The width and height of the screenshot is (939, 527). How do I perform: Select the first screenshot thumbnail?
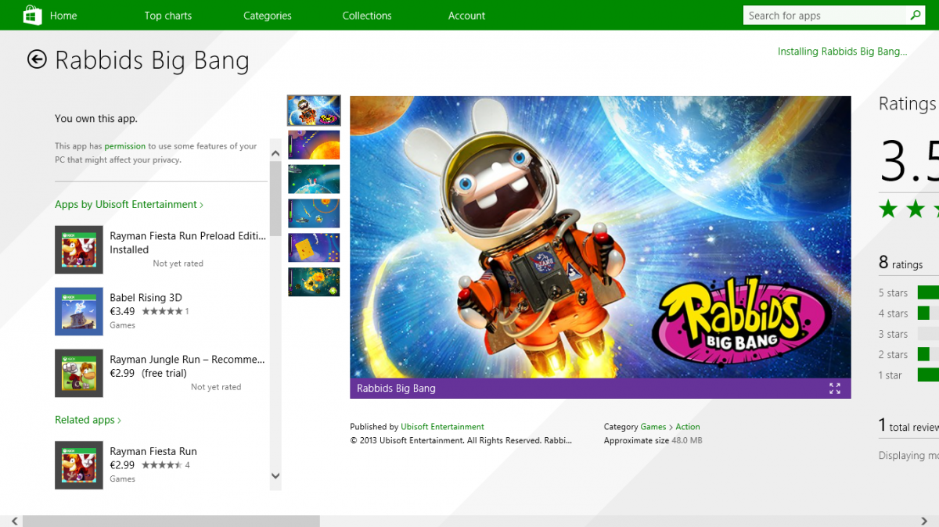[x=314, y=110]
